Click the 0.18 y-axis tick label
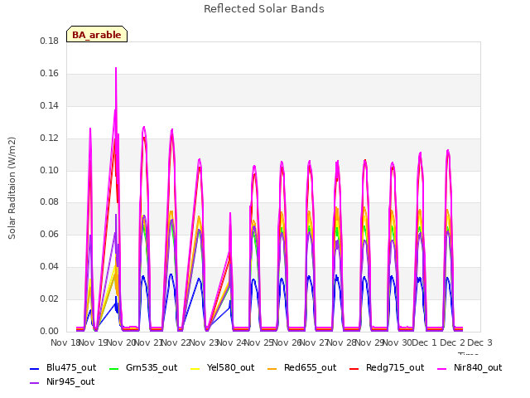The width and height of the screenshot is (530, 398). [50, 41]
